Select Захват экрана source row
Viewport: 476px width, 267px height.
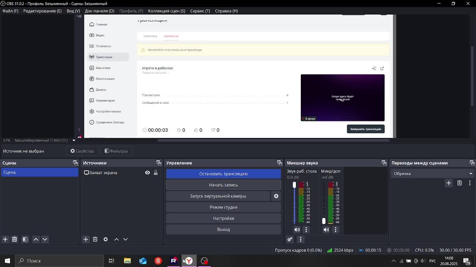pos(122,173)
